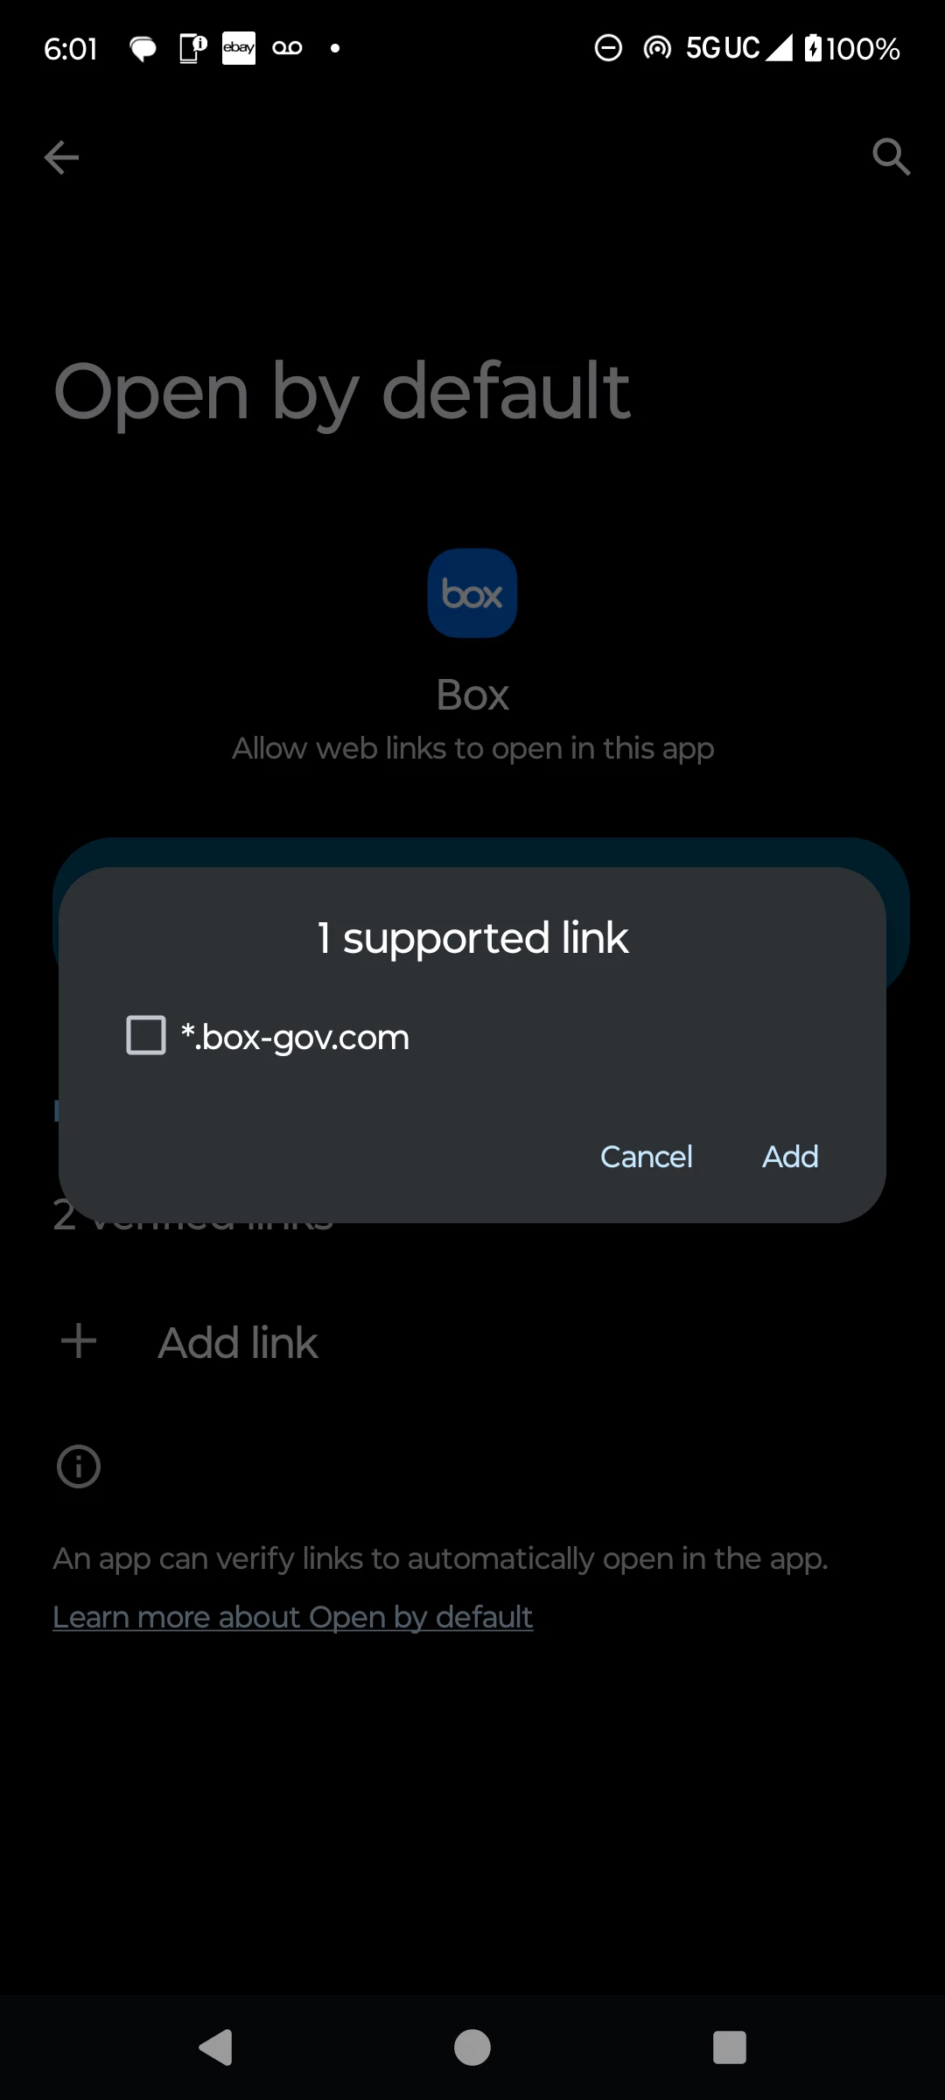Tap the voicemail status bar icon
The width and height of the screenshot is (945, 2100).
[x=287, y=48]
